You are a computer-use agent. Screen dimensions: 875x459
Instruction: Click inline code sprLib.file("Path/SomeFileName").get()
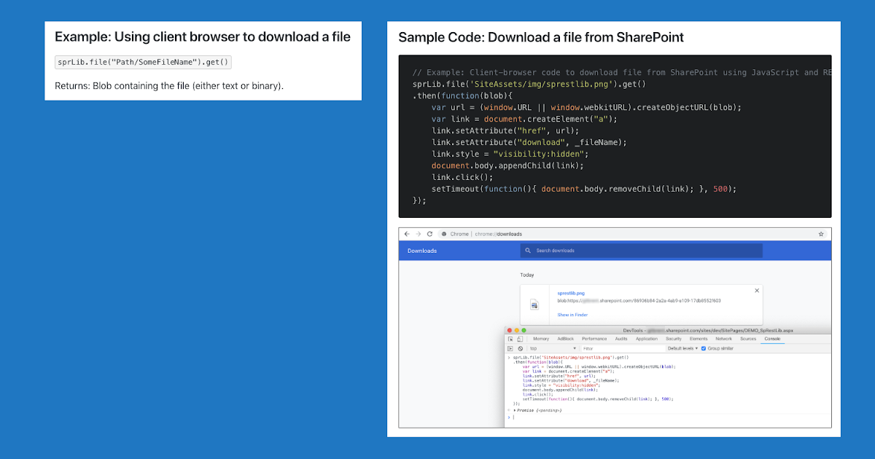[144, 62]
